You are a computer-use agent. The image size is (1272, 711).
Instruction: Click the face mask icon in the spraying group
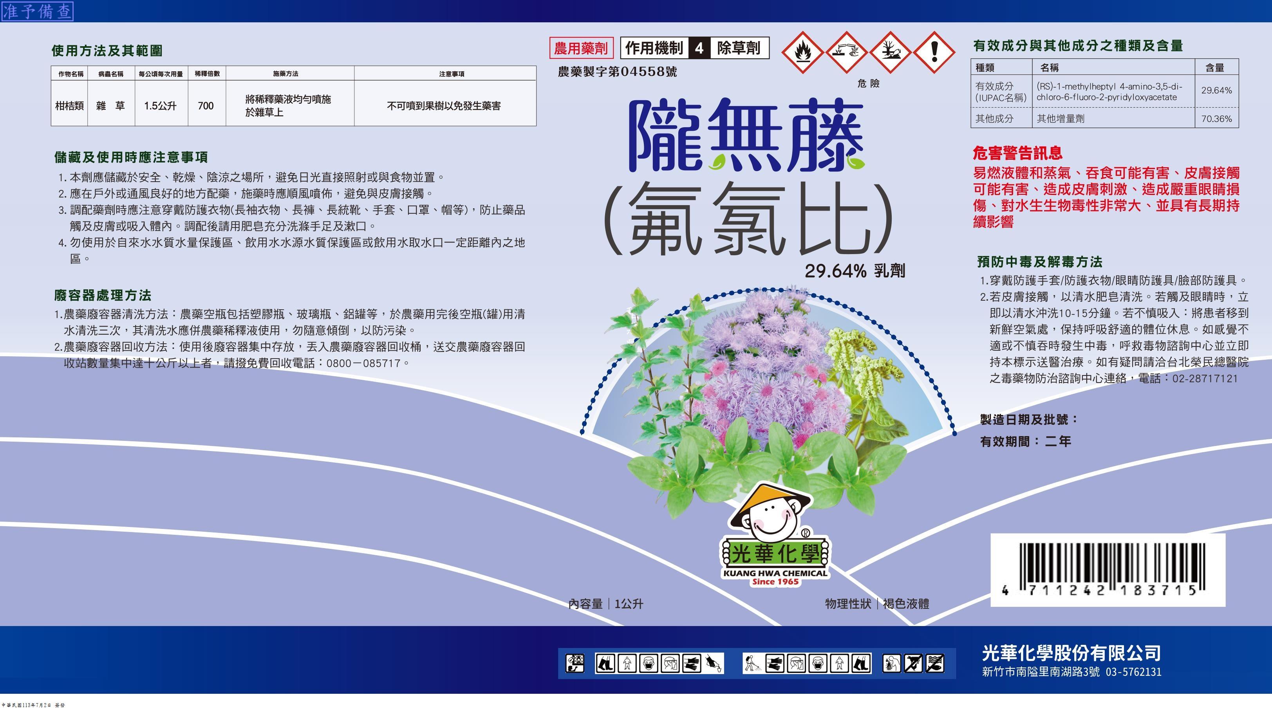tap(818, 663)
